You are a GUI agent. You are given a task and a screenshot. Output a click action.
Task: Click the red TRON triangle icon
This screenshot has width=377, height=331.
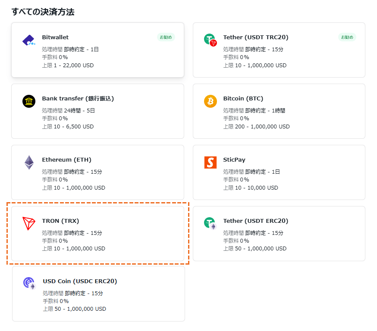(x=29, y=223)
